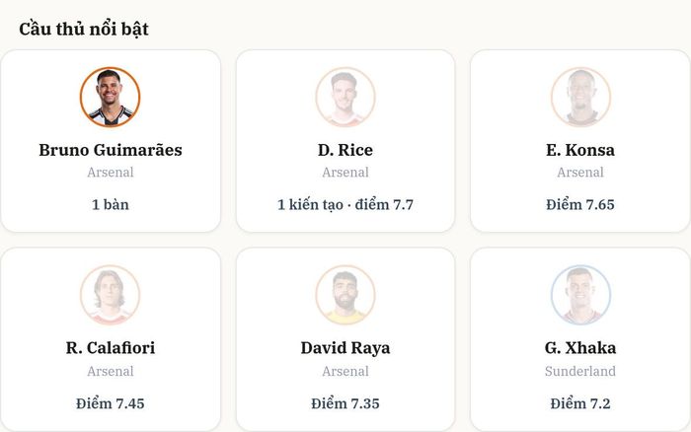Click the Sunderland team label under Xhaka
This screenshot has width=691, height=432.
580,371
